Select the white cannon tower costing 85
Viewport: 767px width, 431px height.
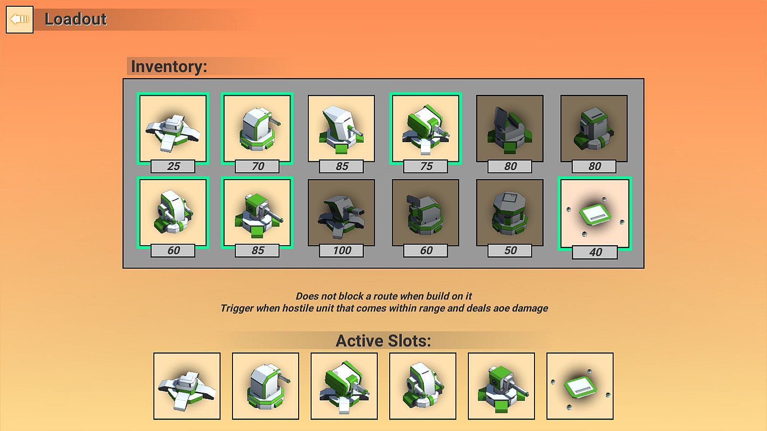click(341, 128)
